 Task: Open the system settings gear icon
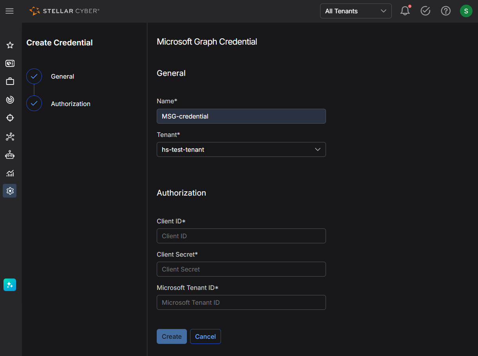click(10, 191)
